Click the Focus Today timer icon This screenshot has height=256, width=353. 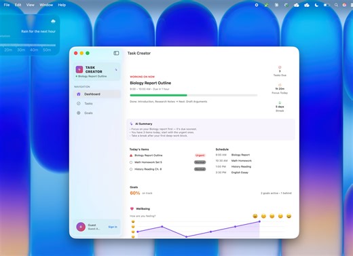pos(280,85)
